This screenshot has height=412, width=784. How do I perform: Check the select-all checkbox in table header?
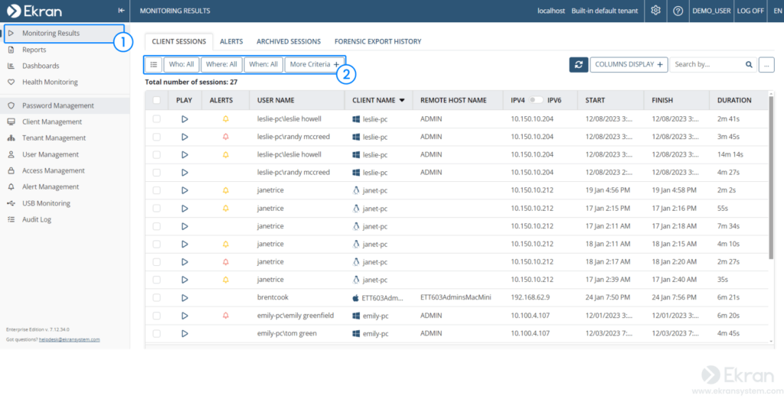pyautogui.click(x=157, y=100)
